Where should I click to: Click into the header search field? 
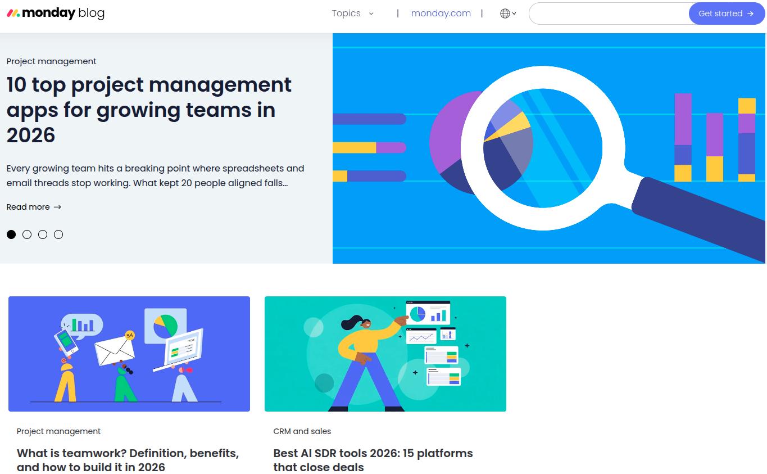pos(609,13)
